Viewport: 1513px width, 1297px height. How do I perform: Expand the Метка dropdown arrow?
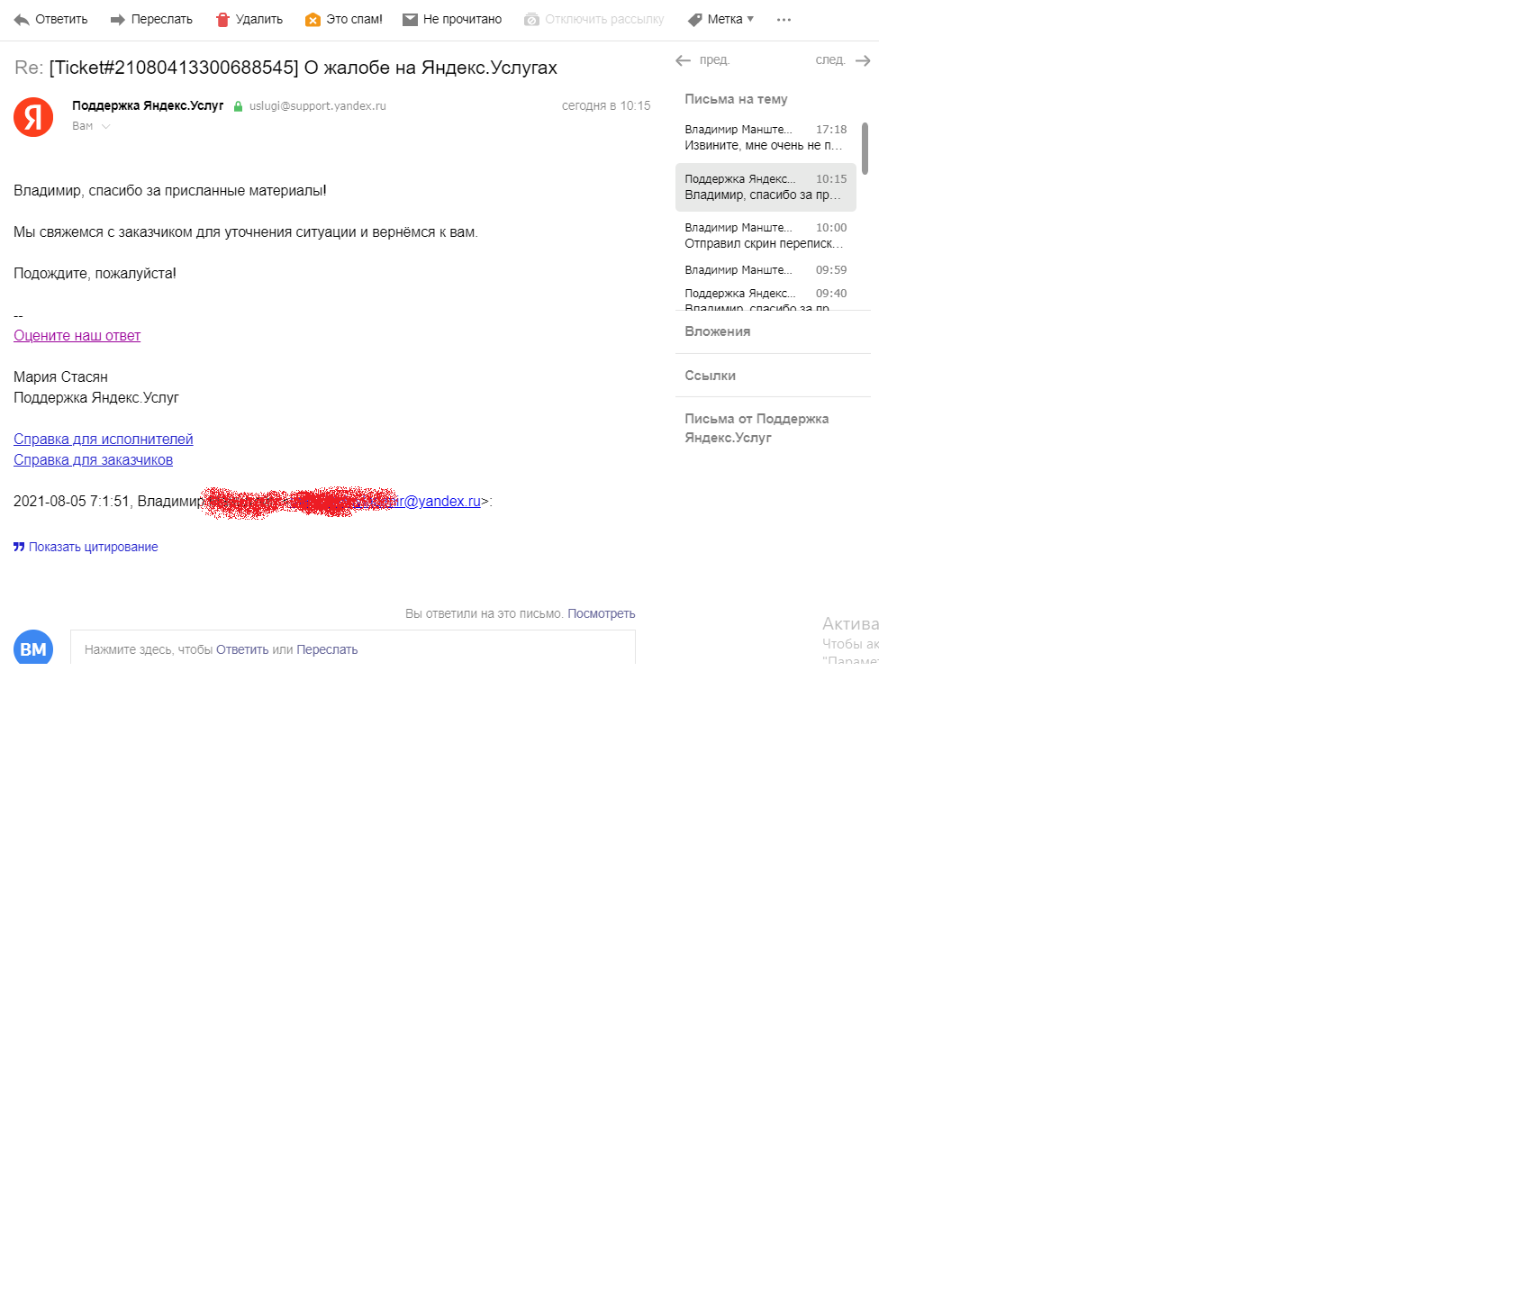(x=750, y=19)
